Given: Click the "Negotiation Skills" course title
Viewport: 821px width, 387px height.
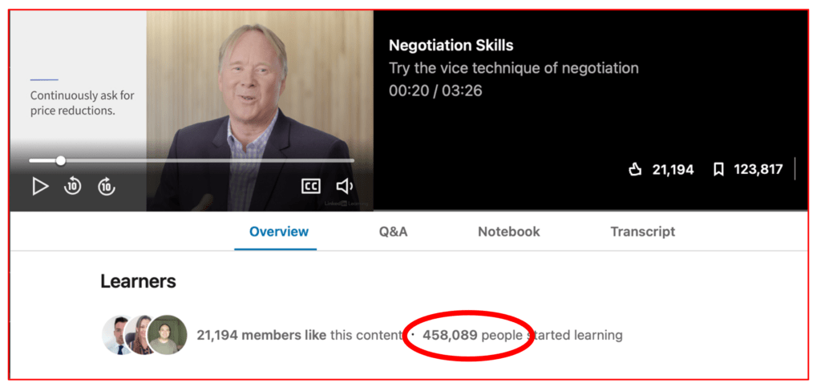Looking at the screenshot, I should click(x=451, y=46).
